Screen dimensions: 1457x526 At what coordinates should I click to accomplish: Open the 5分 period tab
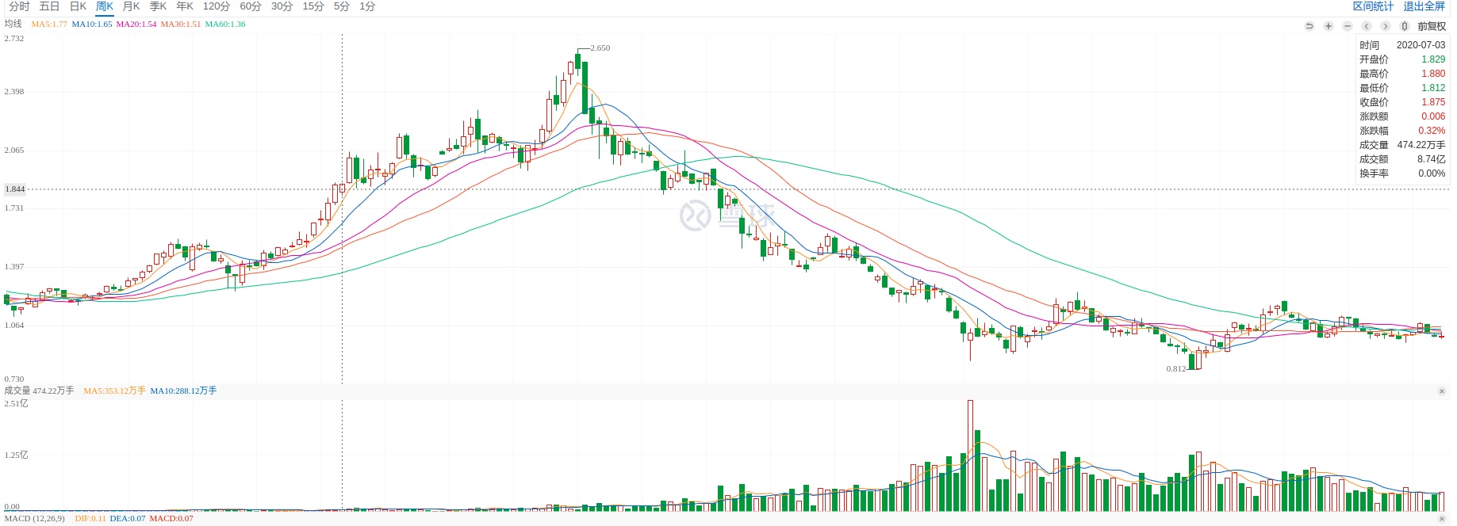pos(341,6)
